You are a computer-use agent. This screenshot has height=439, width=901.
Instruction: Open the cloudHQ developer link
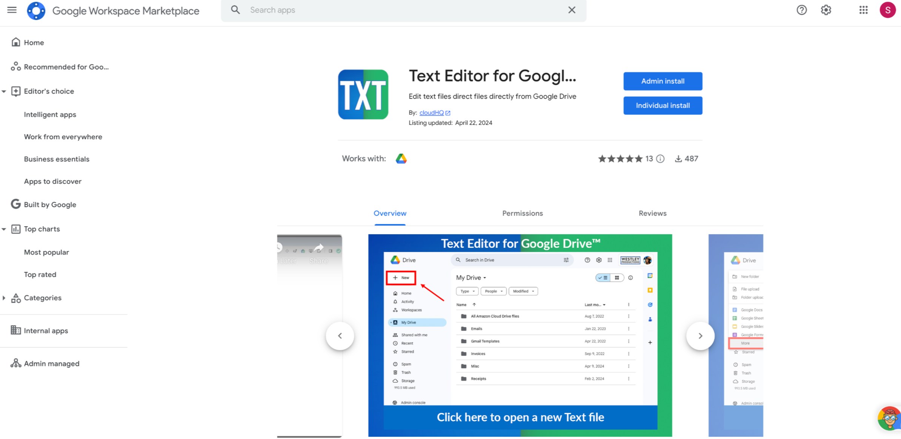(431, 113)
